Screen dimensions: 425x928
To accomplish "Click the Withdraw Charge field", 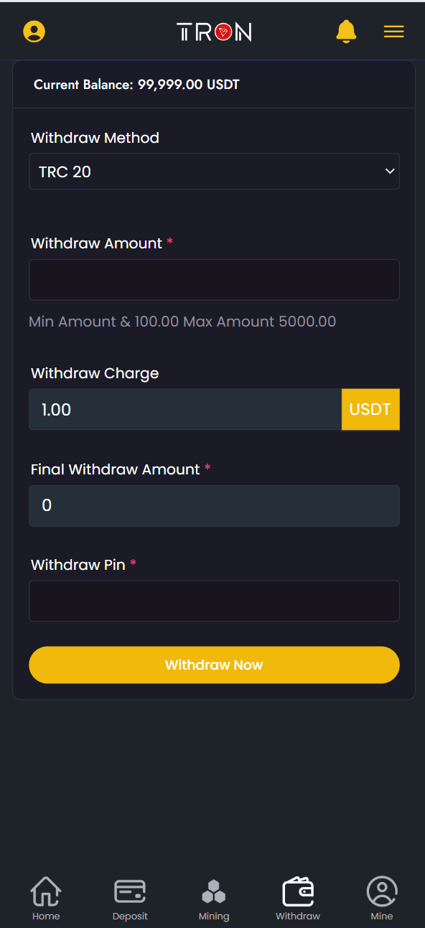I will coord(185,410).
